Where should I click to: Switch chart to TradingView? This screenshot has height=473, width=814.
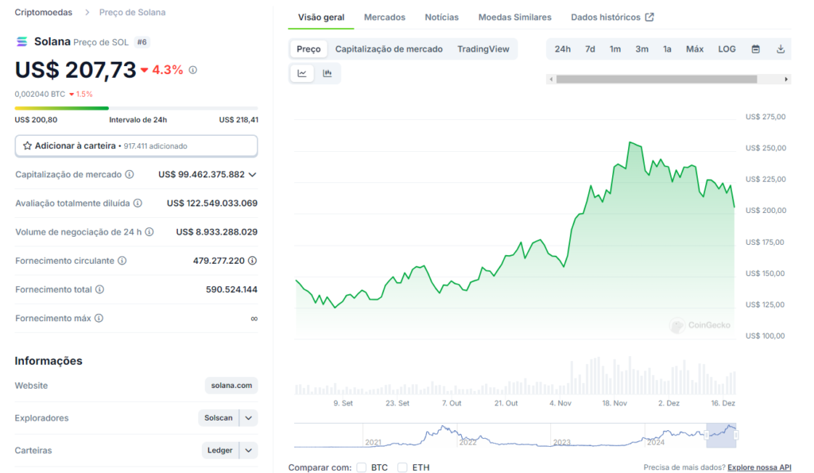(483, 48)
